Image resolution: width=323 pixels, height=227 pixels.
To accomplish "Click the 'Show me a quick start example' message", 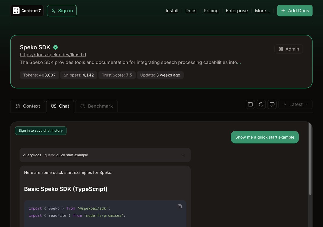I will click(265, 137).
